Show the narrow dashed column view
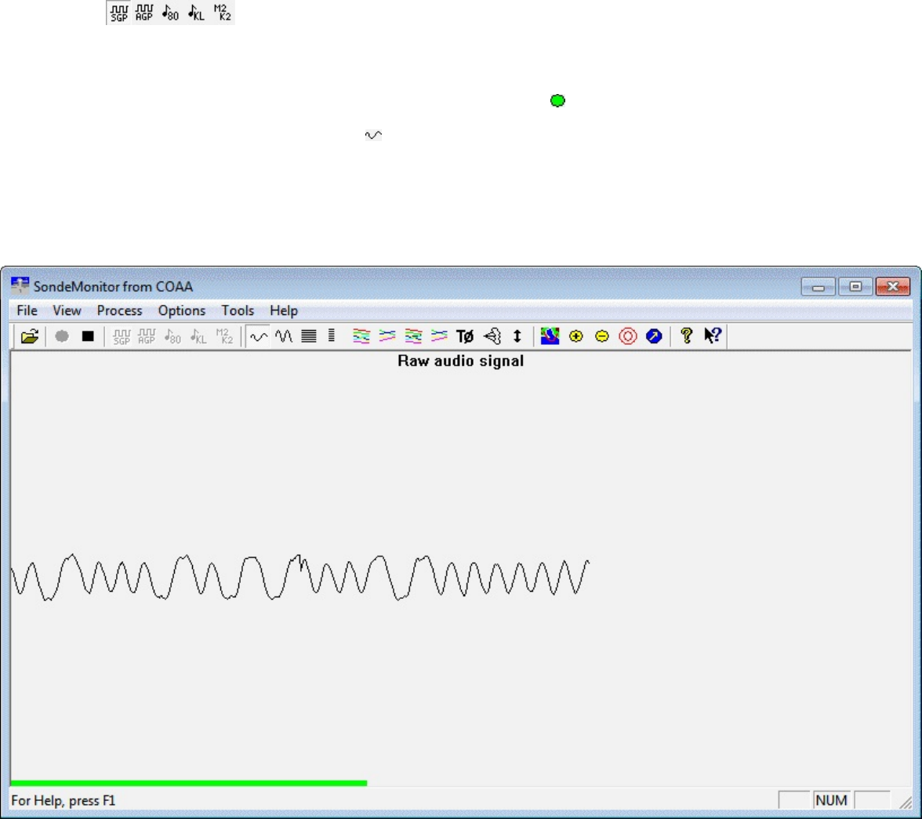This screenshot has height=819, width=922. [x=332, y=336]
